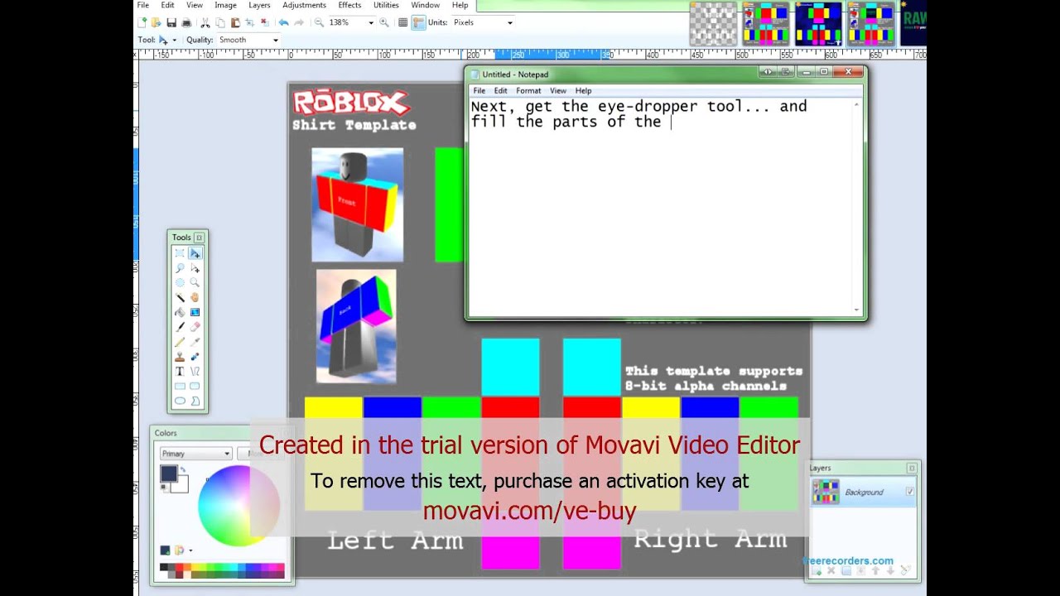
Task: Close the Layers panel
Action: pos(912,469)
